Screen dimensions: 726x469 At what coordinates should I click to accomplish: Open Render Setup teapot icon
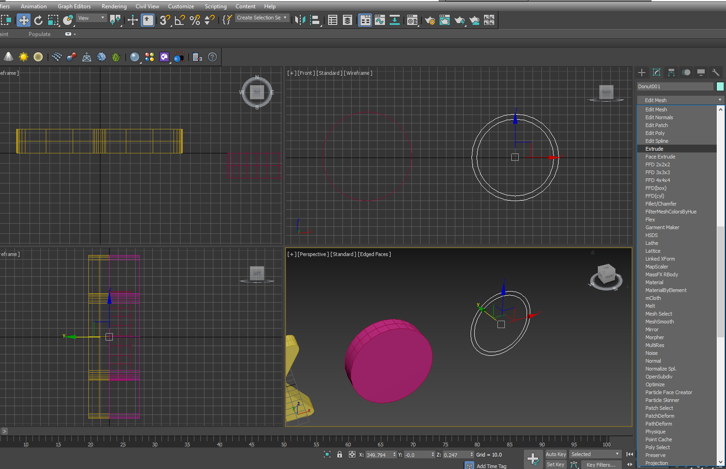[430, 20]
